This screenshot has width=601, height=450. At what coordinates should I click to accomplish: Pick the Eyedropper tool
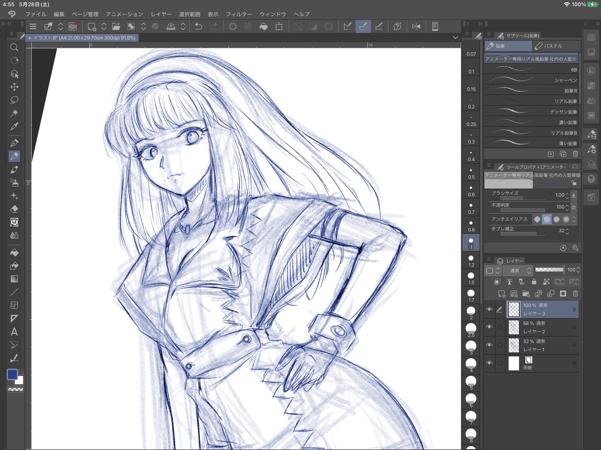pos(14,126)
